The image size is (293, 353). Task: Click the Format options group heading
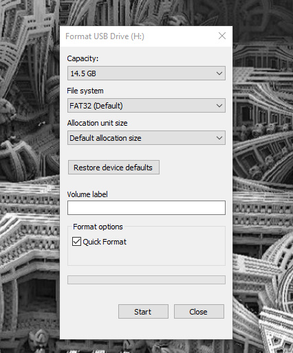click(x=98, y=227)
